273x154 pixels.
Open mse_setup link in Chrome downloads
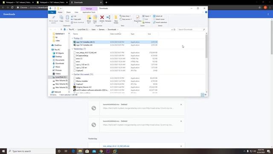116,146
